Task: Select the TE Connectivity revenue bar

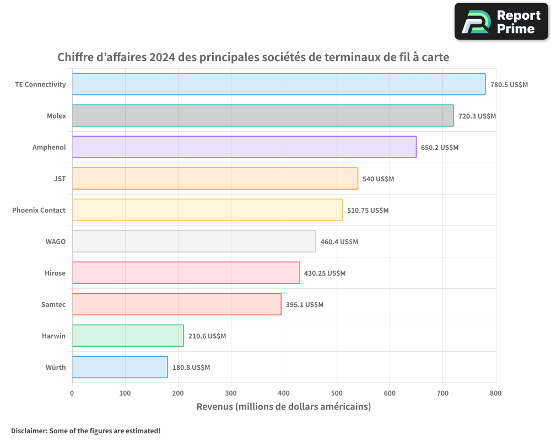Action: pyautogui.click(x=278, y=84)
